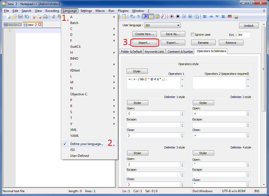This screenshot has height=196, width=269.
Task: Select JSX from the Language menu
Action: (x=89, y=150)
